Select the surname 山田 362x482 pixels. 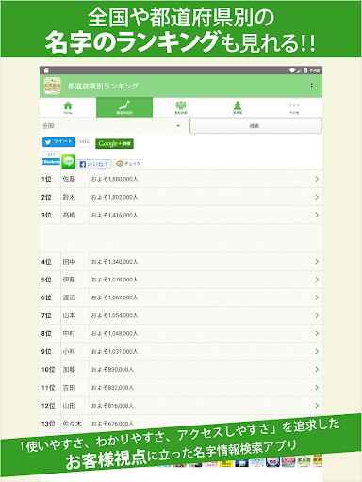coord(69,406)
